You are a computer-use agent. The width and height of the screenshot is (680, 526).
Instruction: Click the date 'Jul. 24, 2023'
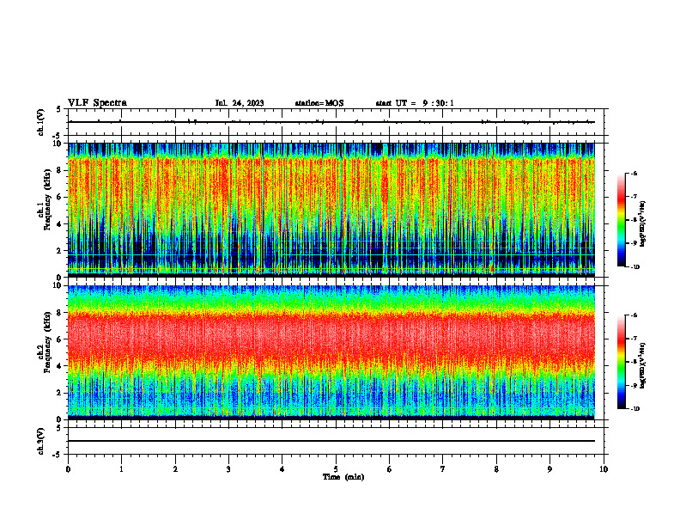tap(240, 103)
